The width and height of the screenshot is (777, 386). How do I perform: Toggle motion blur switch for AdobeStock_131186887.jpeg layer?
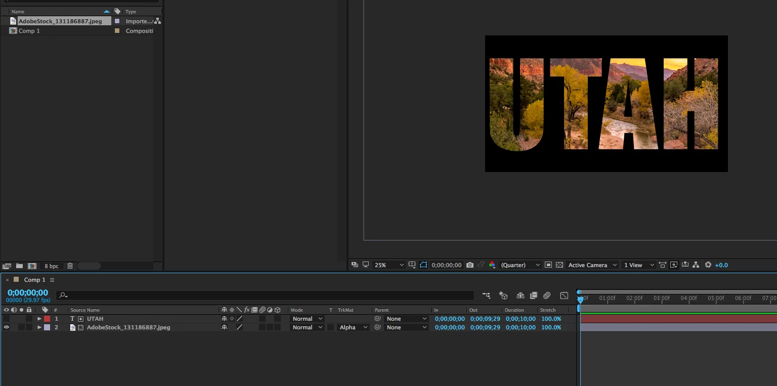pos(262,327)
